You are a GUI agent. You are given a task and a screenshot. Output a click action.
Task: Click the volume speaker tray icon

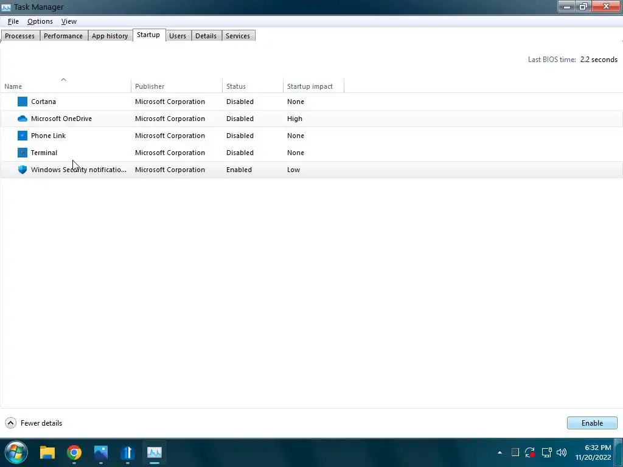(562, 452)
